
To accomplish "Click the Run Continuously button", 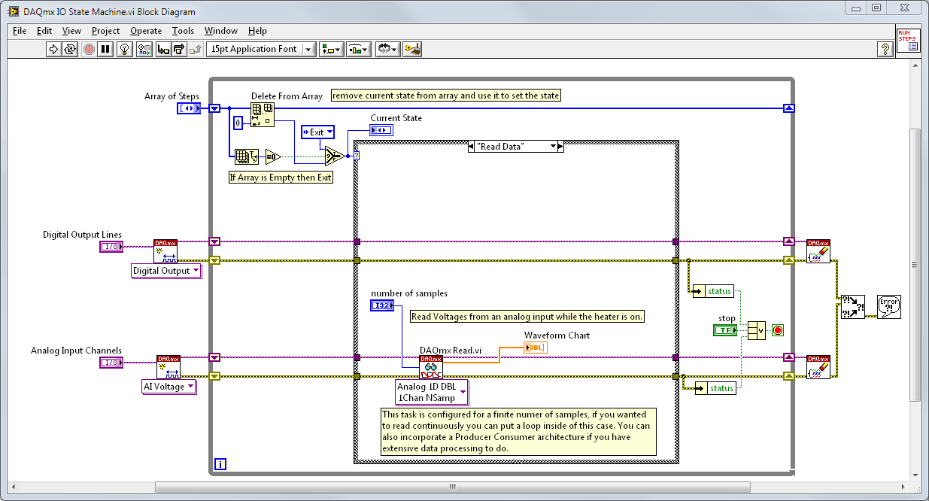I will coord(70,49).
